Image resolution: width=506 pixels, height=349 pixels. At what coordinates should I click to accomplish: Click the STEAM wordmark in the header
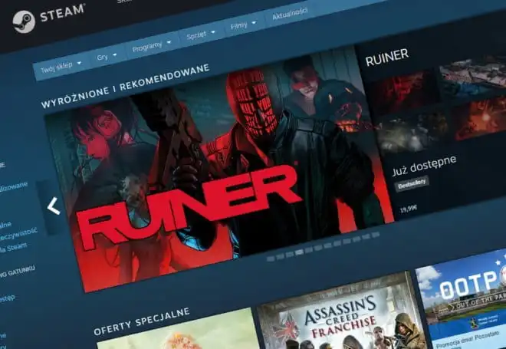click(62, 12)
